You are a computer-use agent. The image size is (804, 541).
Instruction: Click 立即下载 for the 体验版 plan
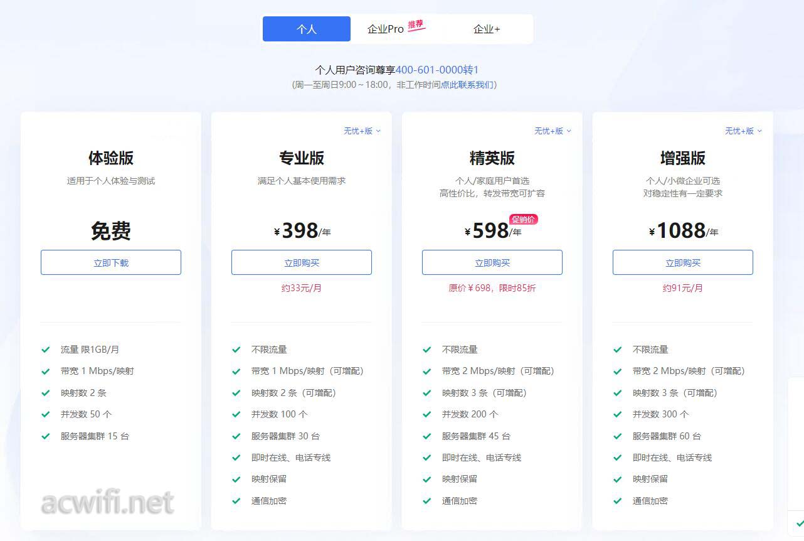[x=111, y=262]
